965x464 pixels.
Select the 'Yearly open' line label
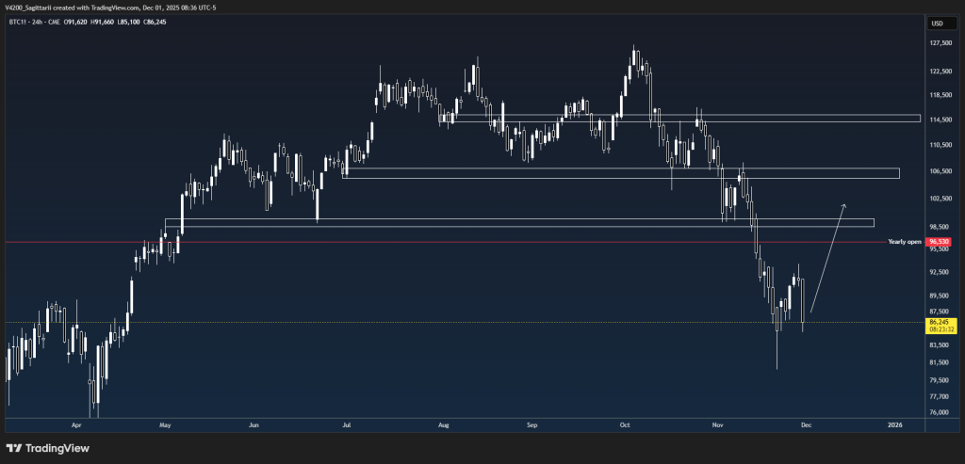tap(904, 242)
